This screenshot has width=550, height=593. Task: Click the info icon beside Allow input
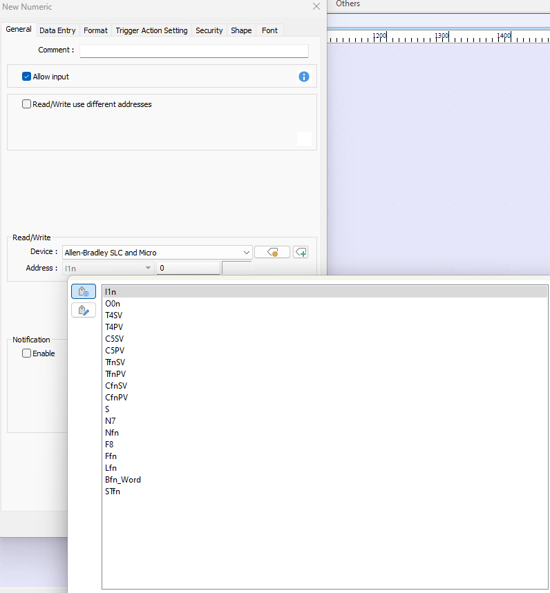(x=303, y=77)
